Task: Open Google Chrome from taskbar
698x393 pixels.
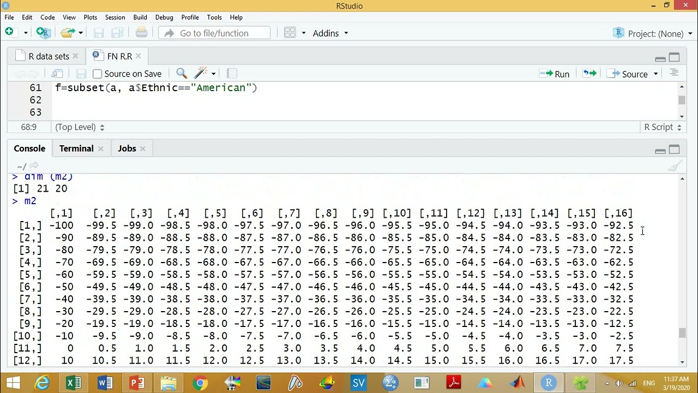Action: click(200, 383)
